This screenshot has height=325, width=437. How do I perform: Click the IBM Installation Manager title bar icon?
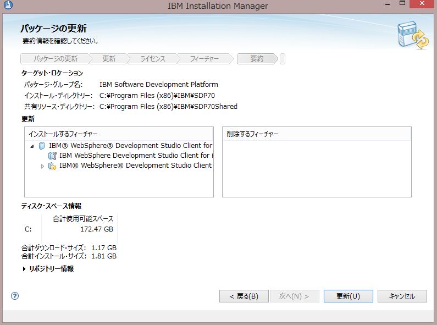point(8,5)
